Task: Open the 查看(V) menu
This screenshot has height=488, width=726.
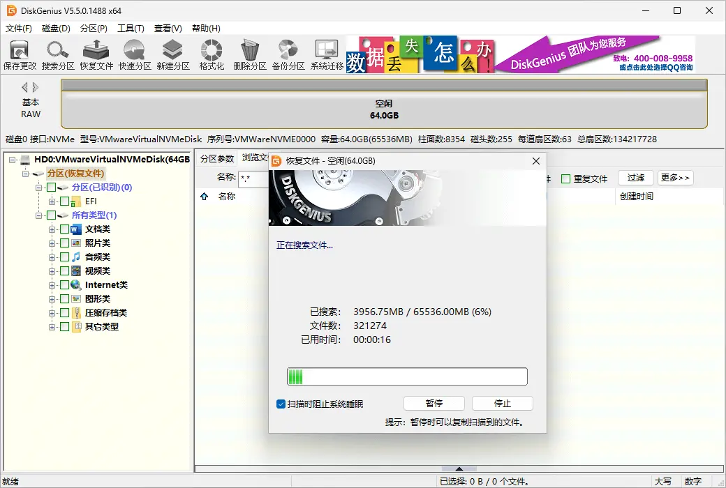Action: [168, 28]
